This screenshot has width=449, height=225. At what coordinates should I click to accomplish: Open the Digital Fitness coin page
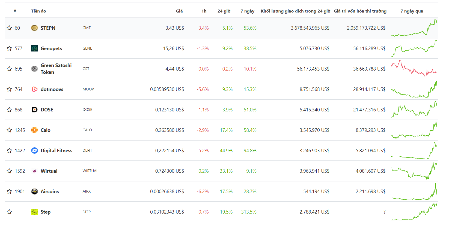[57, 150]
